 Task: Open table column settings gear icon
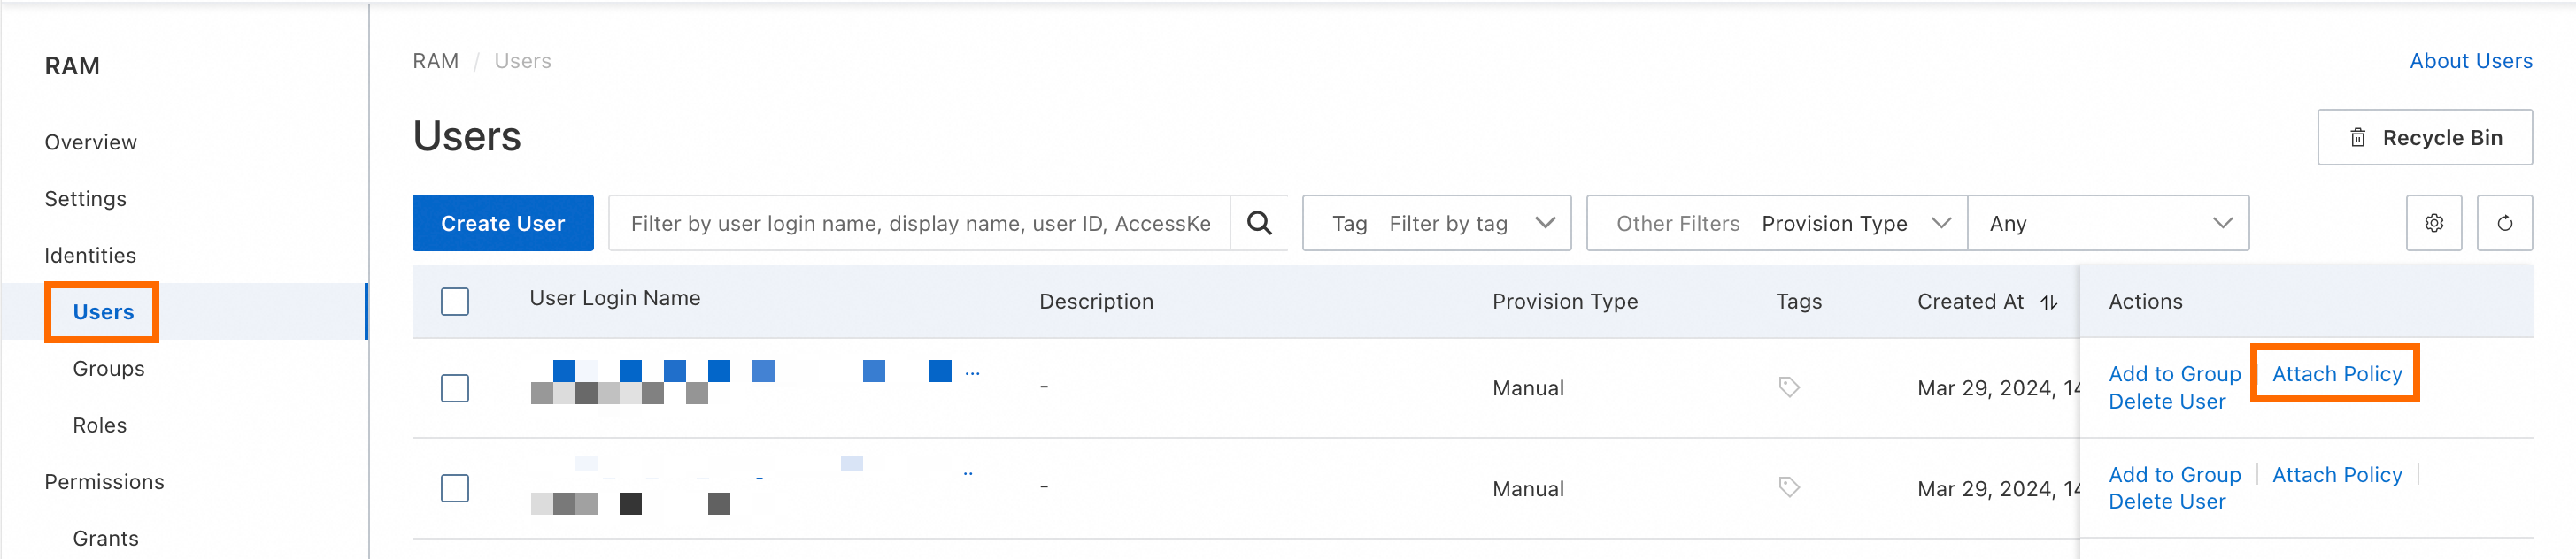[2433, 223]
